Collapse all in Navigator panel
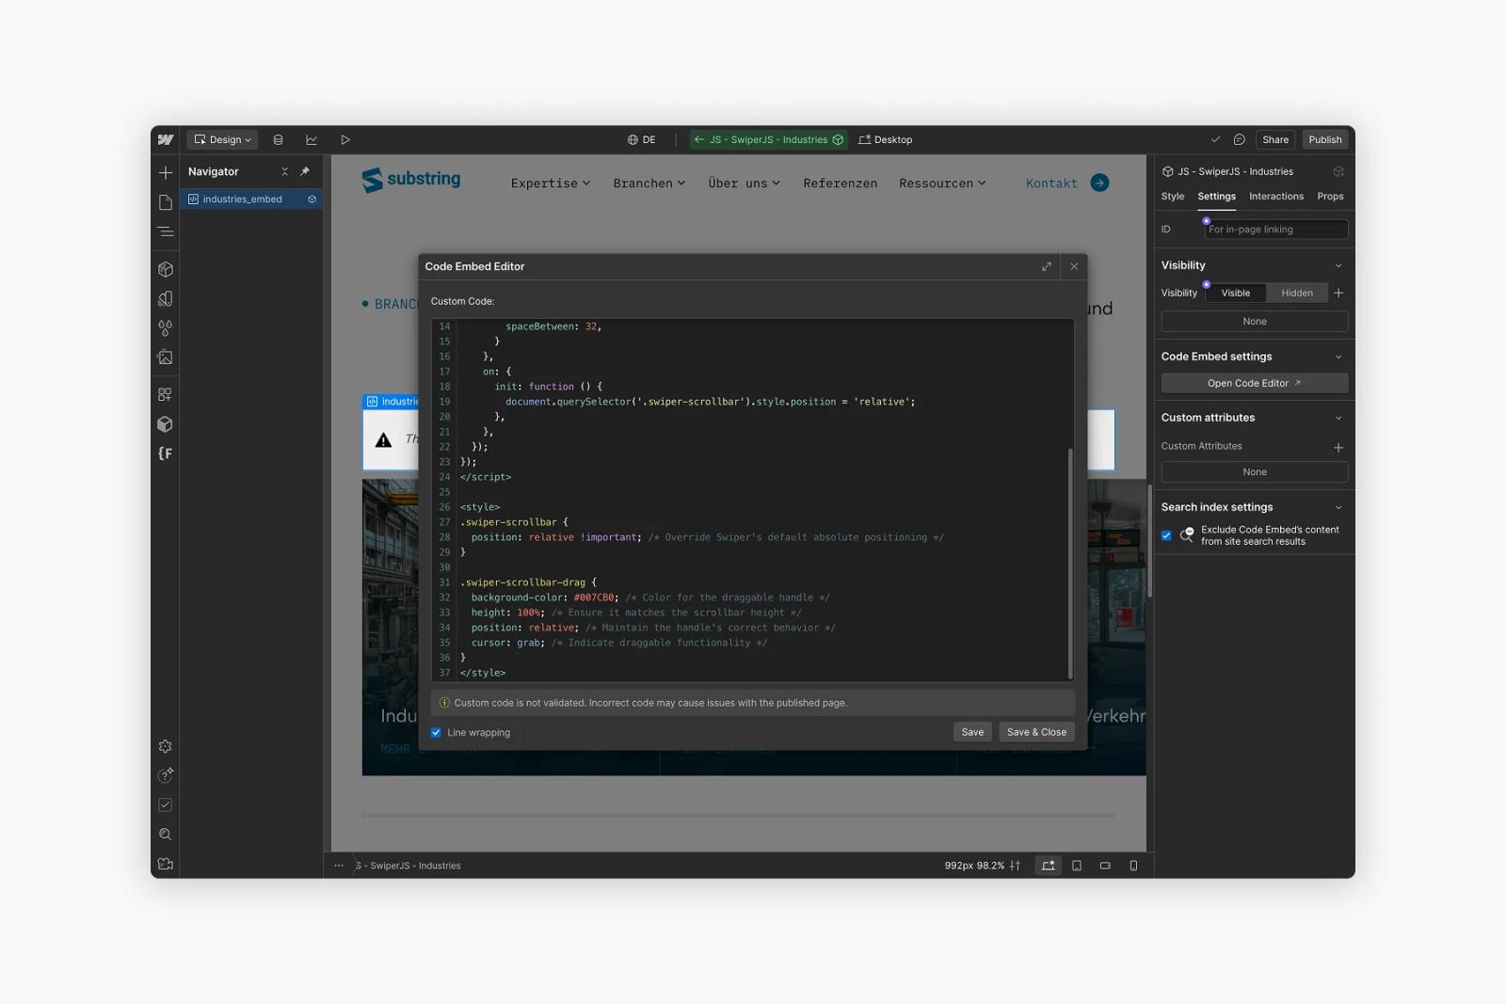The height and width of the screenshot is (1004, 1506). click(284, 171)
